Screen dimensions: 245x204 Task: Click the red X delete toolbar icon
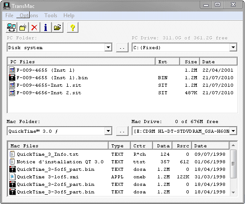tap(34, 27)
